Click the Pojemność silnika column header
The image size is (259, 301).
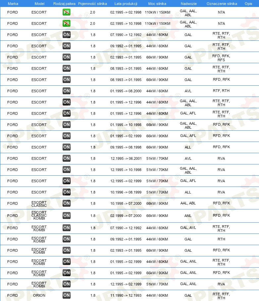(92, 4)
